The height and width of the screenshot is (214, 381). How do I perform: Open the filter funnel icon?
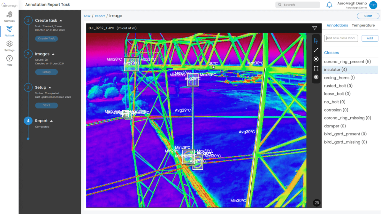coord(314,28)
